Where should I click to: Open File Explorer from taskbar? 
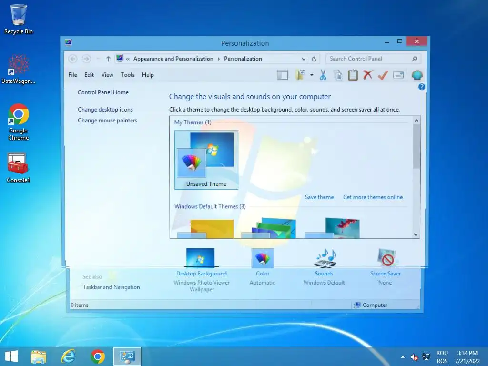tap(39, 356)
